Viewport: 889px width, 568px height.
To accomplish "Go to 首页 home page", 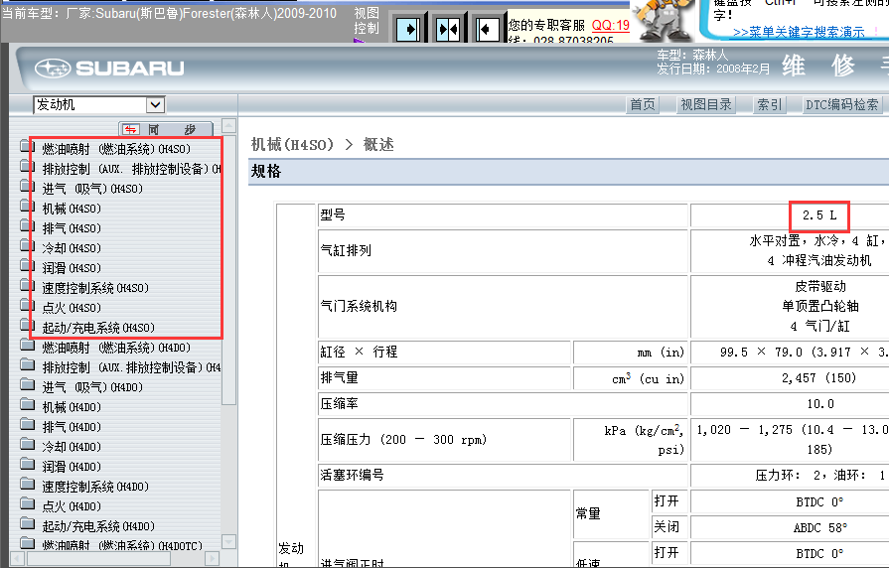I will 643,105.
